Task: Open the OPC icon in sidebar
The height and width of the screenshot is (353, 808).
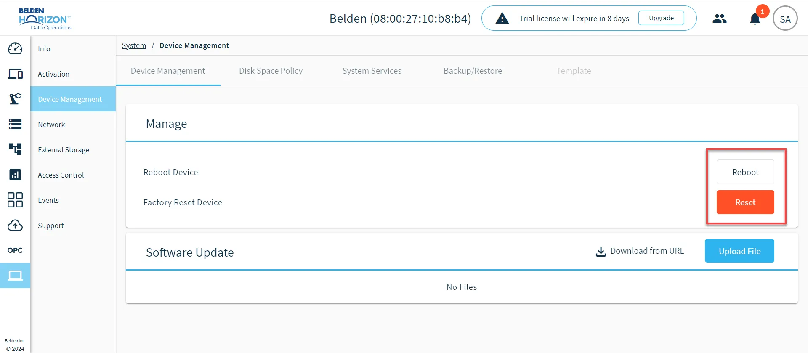Action: [15, 250]
